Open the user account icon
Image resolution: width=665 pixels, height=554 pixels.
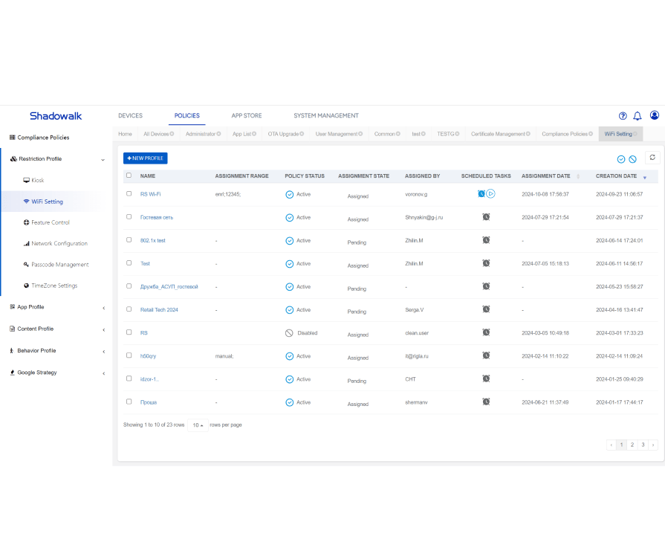tap(655, 115)
